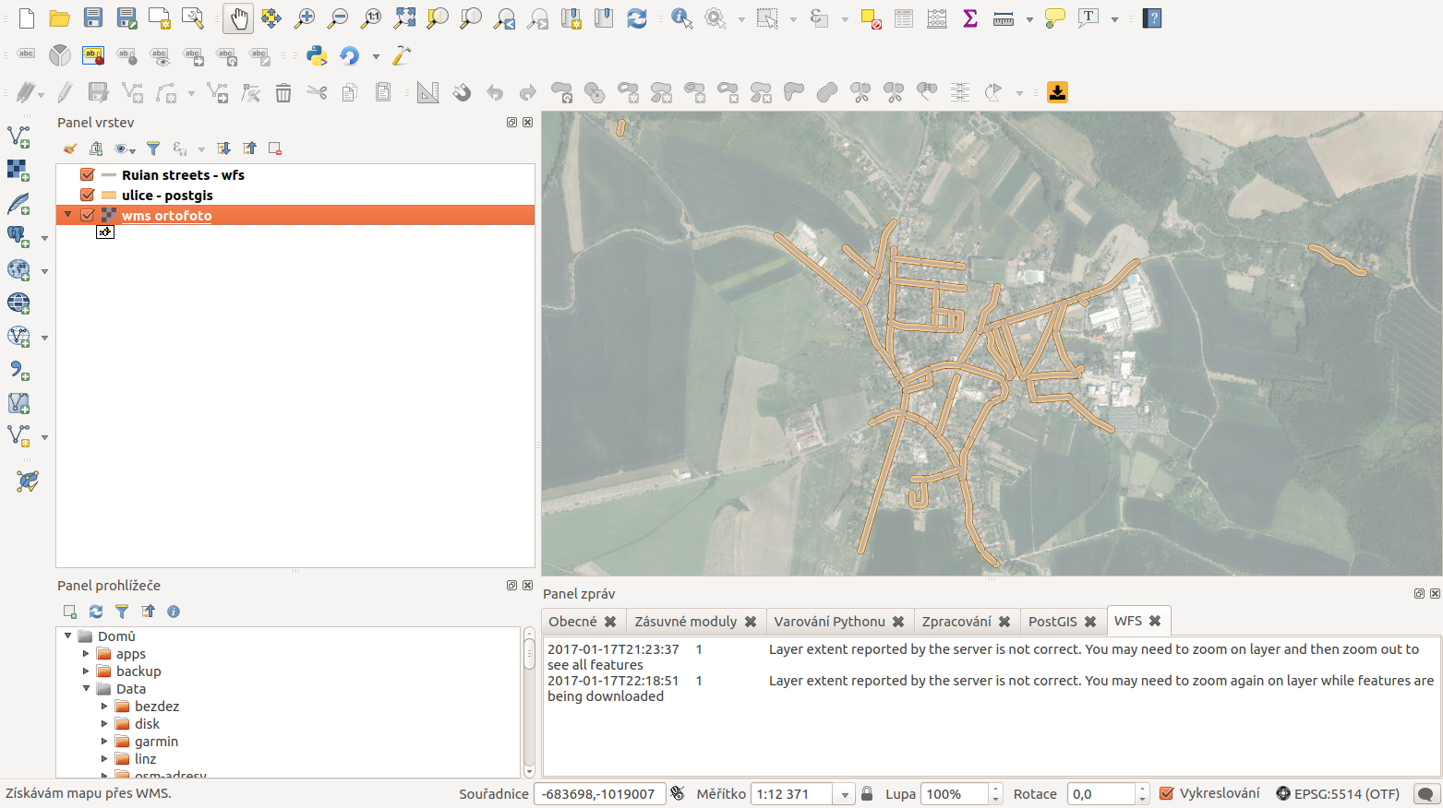Viewport: 1443px width, 808px height.
Task: Uncheck the Vykreslování rendering checkbox
Action: (1167, 793)
